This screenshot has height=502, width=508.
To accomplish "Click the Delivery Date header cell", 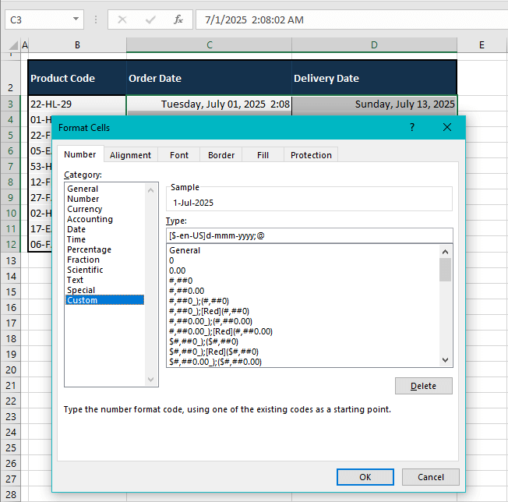I will (374, 78).
